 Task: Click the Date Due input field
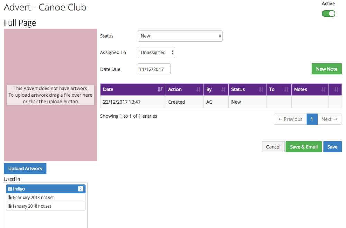tap(154, 69)
